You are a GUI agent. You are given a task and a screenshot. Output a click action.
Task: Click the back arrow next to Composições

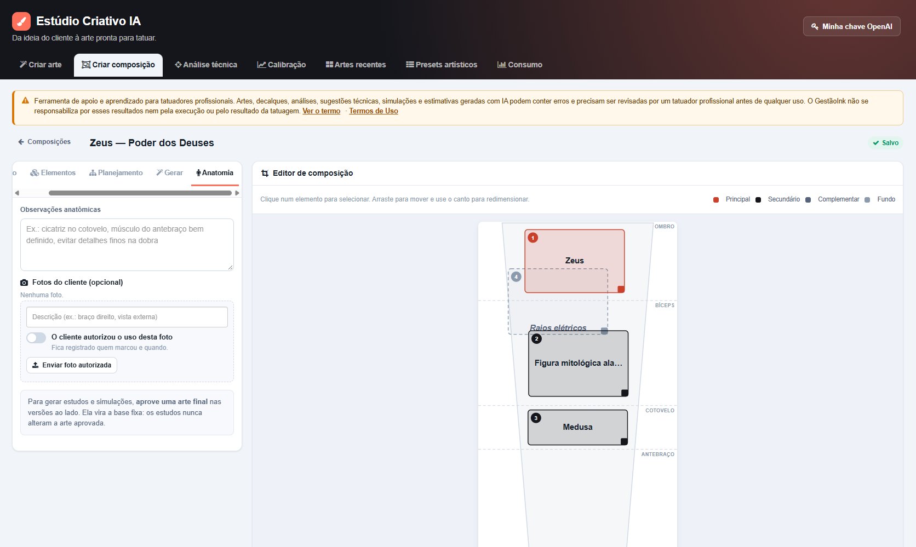[x=21, y=142]
